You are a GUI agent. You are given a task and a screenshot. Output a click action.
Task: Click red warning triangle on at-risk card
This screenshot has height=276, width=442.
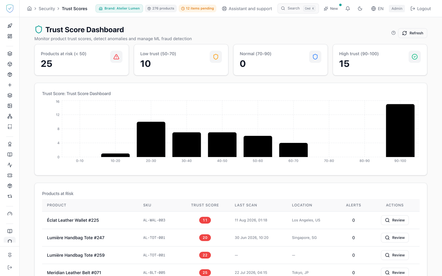116,57
